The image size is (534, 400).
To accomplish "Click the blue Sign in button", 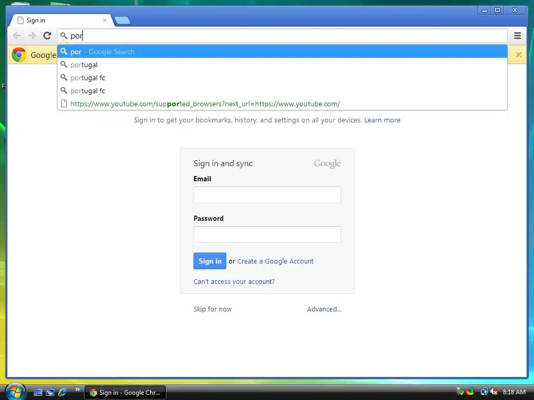I will 210,261.
